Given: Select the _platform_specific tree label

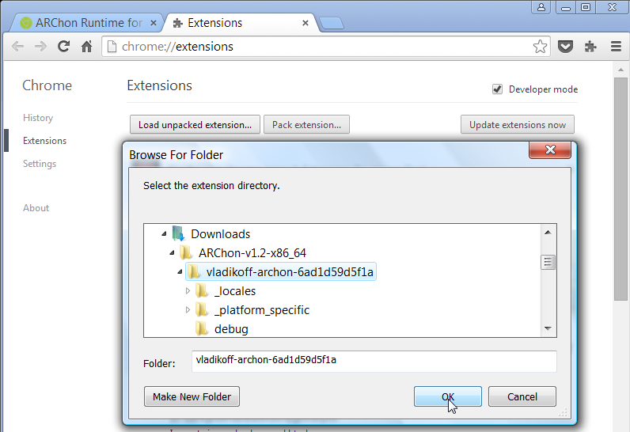Looking at the screenshot, I should click(x=262, y=310).
